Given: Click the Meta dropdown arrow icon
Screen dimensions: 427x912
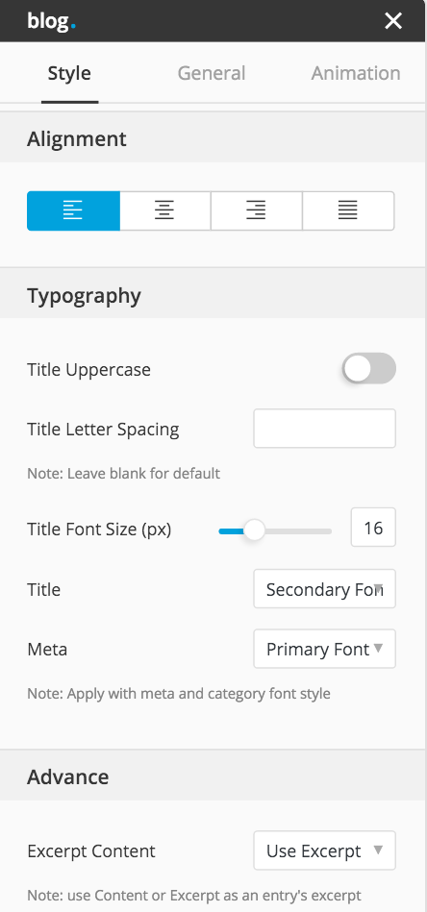Looking at the screenshot, I should pos(378,648).
